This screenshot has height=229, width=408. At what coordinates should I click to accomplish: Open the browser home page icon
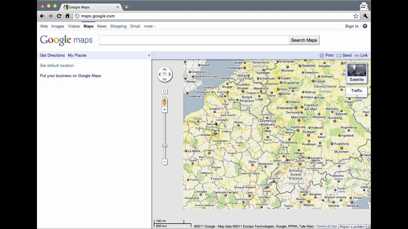pyautogui.click(x=67, y=16)
